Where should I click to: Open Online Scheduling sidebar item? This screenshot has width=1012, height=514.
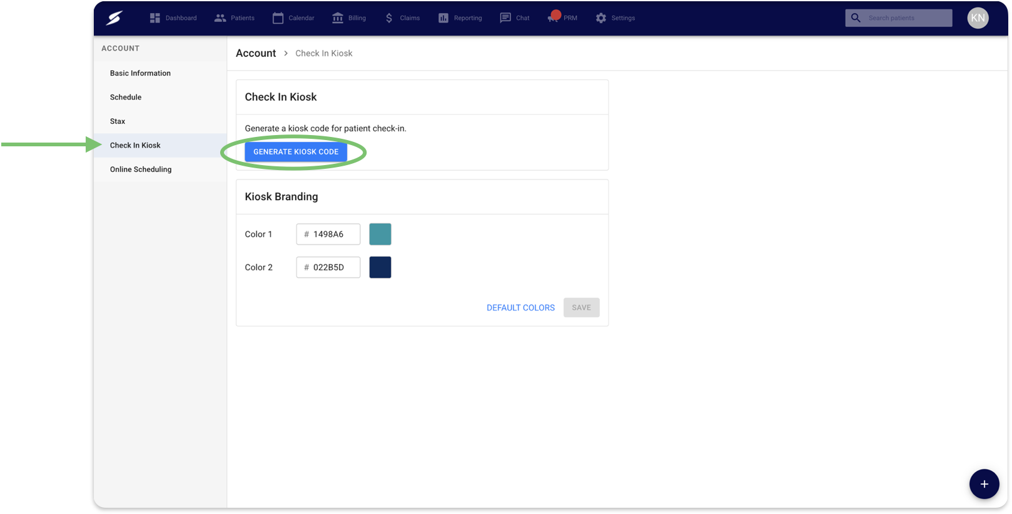141,169
